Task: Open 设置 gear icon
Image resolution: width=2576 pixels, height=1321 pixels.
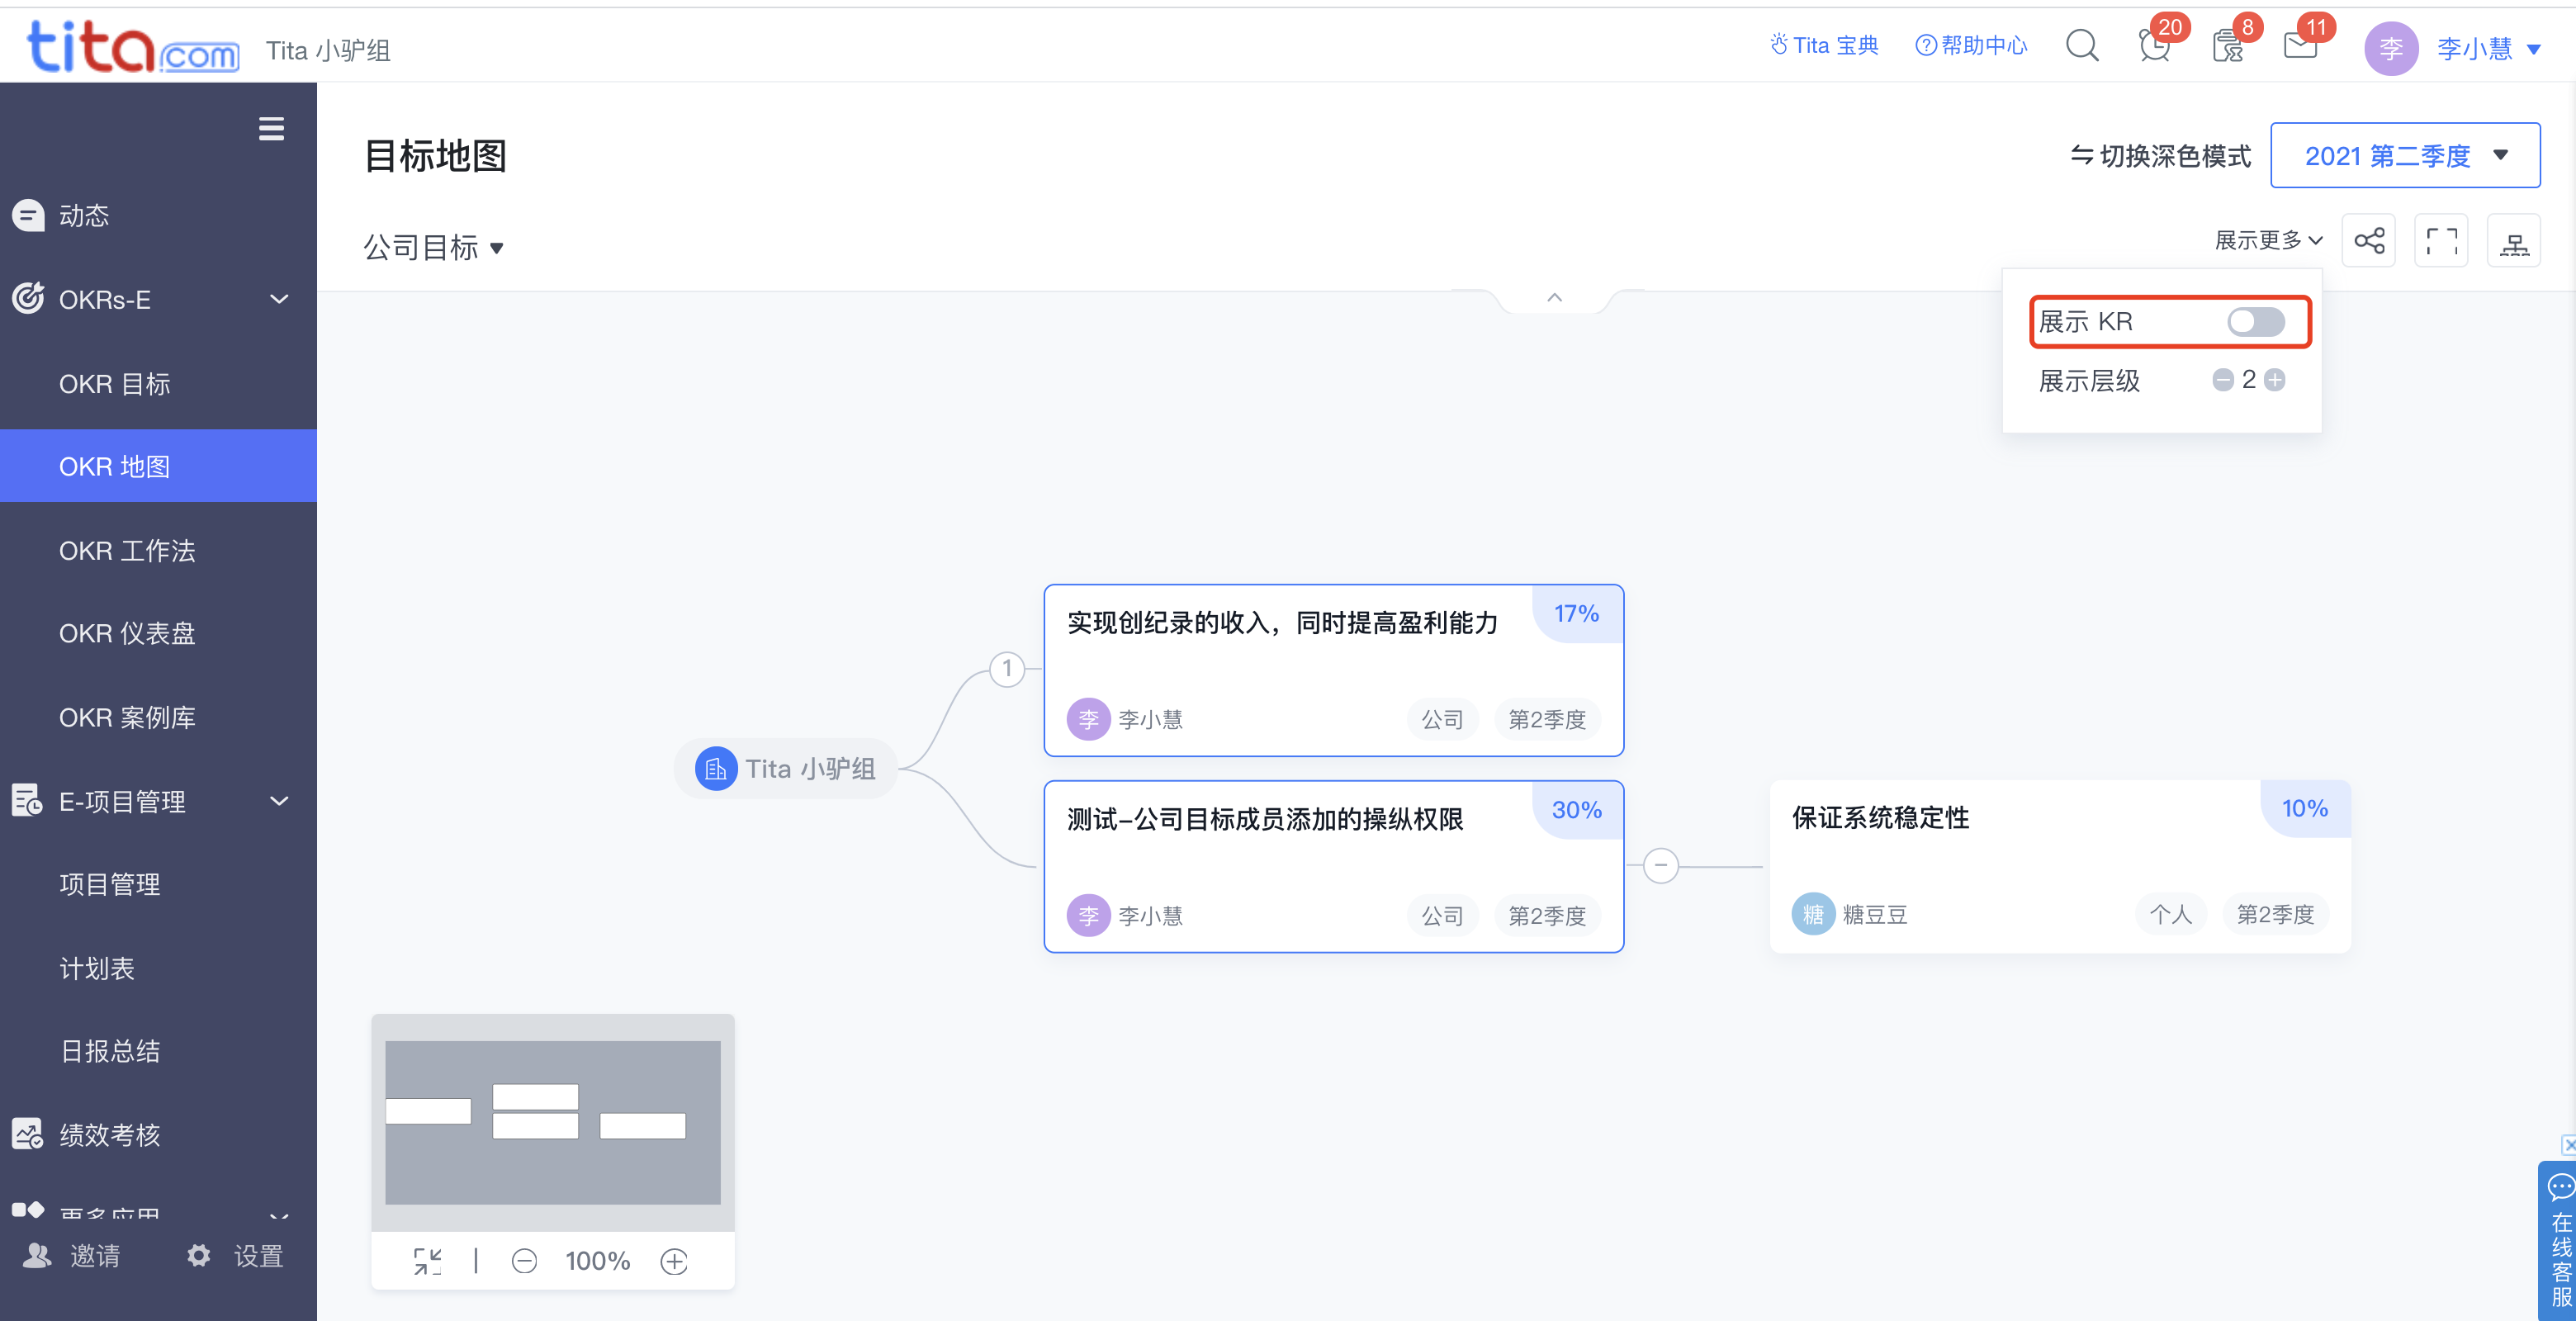Action: [x=199, y=1255]
